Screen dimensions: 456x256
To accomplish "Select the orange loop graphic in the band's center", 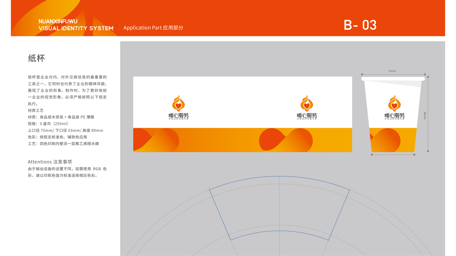I will [x=286, y=140].
